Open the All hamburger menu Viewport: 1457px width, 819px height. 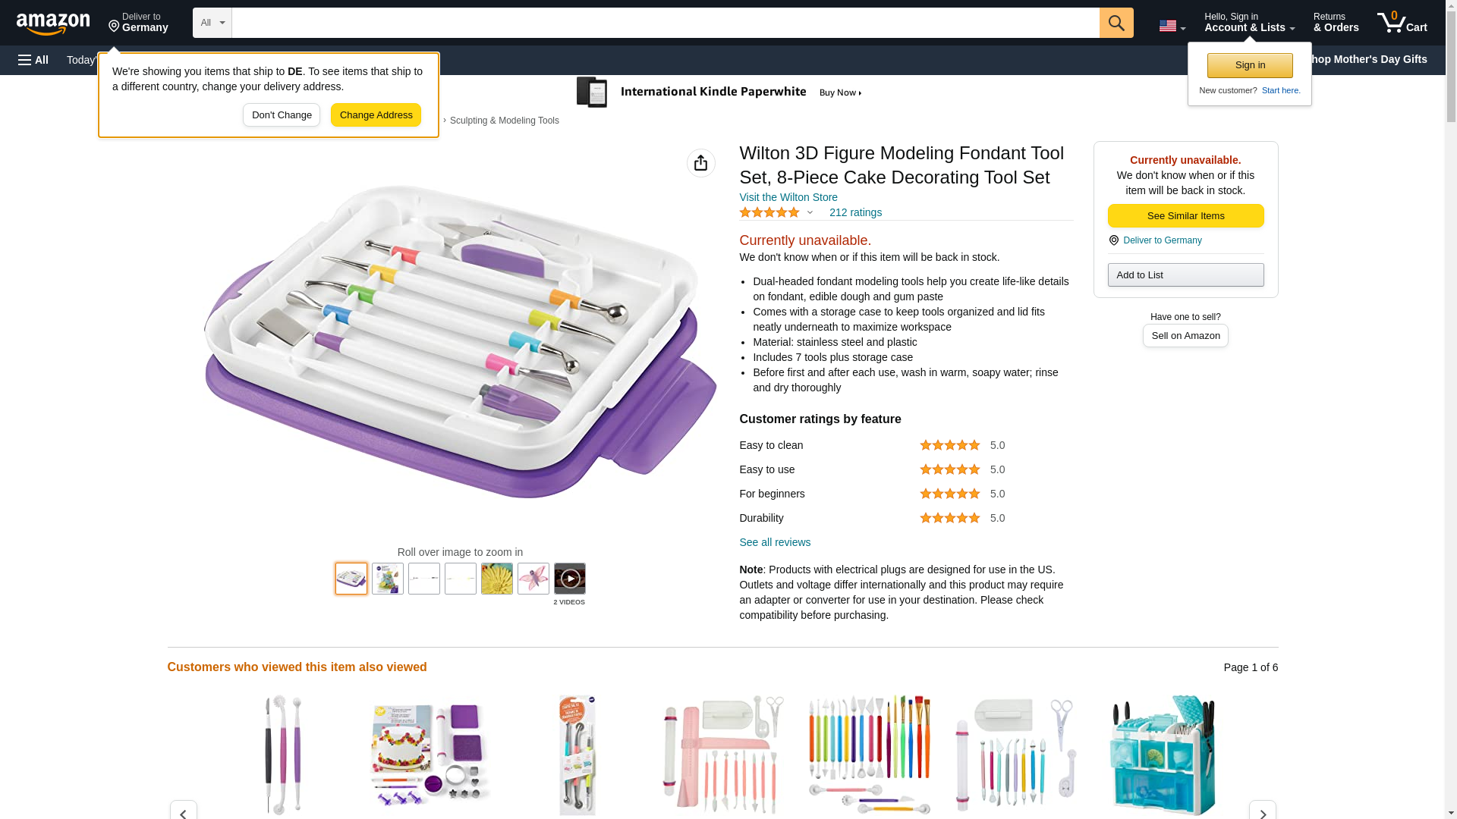(x=33, y=60)
